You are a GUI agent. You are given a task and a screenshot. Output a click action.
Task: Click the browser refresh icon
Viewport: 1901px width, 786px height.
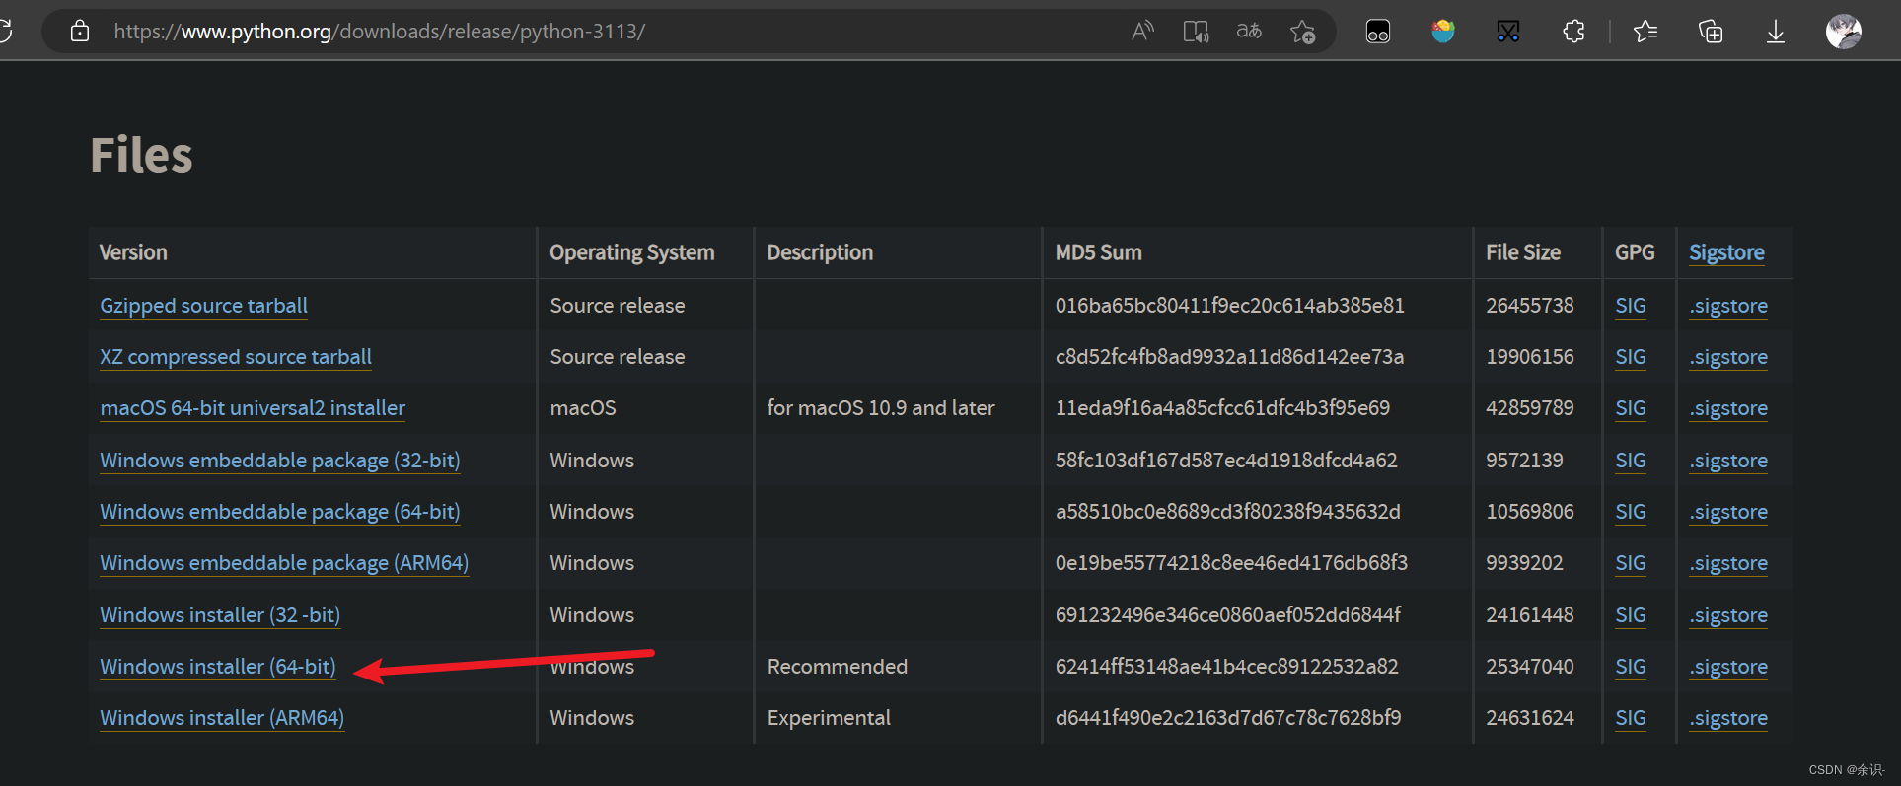pyautogui.click(x=5, y=31)
